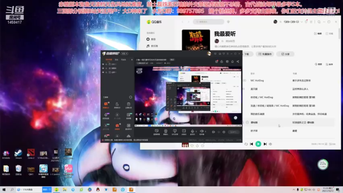Viewport: 343px width, 193px height.
Task: Skip to next track in QQ Music
Action: [x=265, y=144]
